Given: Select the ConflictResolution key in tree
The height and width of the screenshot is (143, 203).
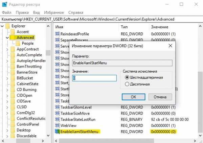Looking at the screenshot, I should click(x=31, y=119).
